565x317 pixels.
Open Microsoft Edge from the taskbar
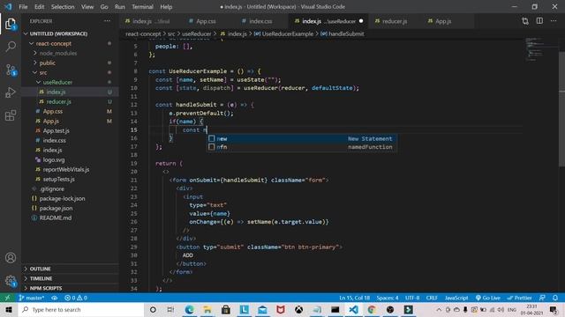pos(190,309)
